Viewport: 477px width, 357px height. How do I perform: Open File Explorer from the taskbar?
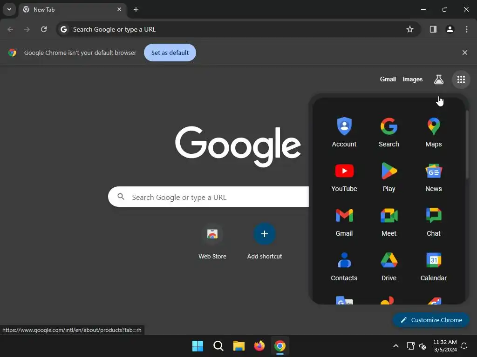[239, 346]
